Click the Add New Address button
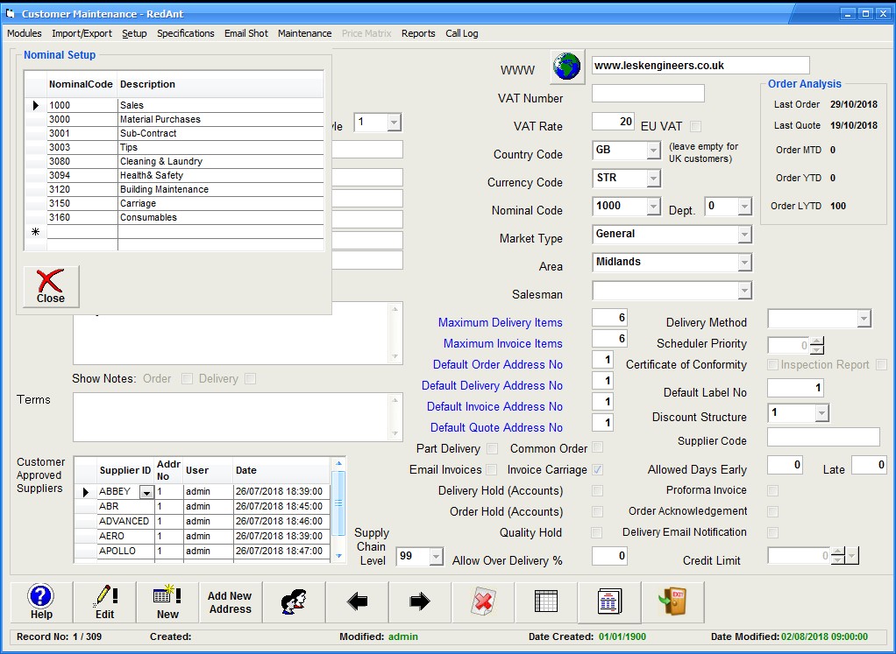 230,602
